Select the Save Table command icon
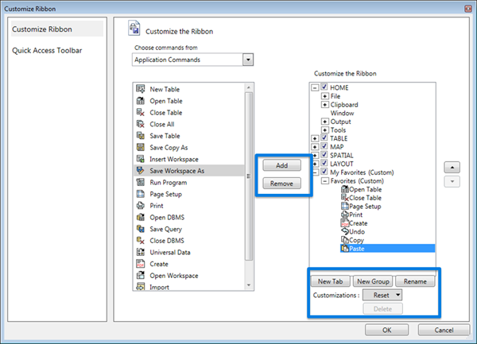This screenshot has width=477, height=344. (x=140, y=136)
